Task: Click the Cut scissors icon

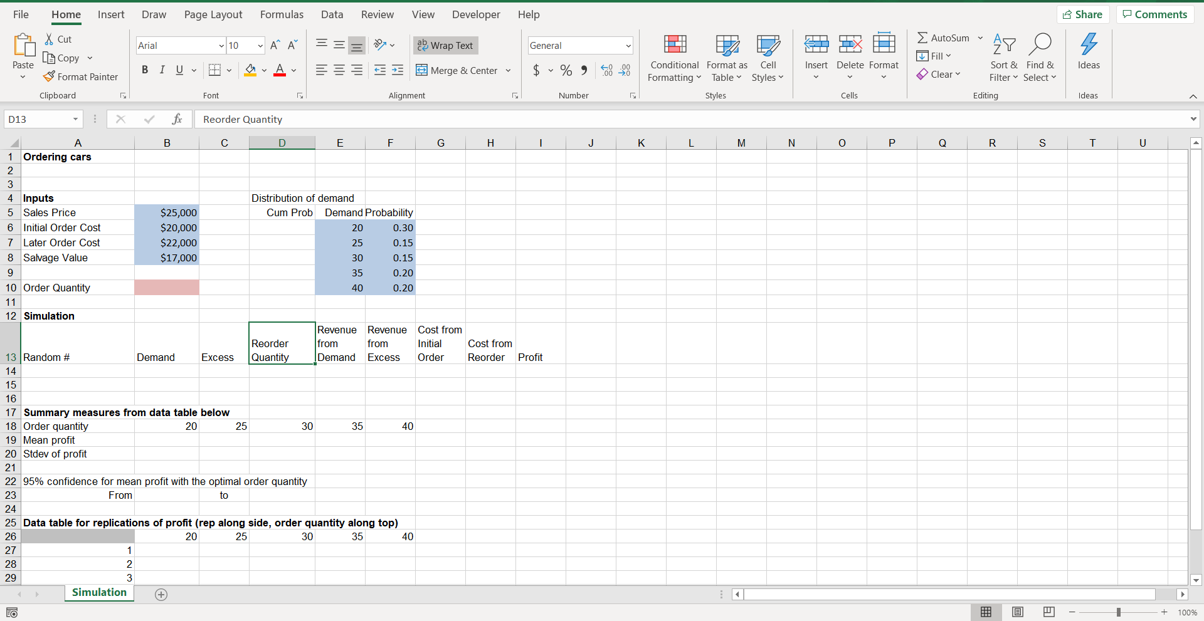Action: tap(50, 39)
